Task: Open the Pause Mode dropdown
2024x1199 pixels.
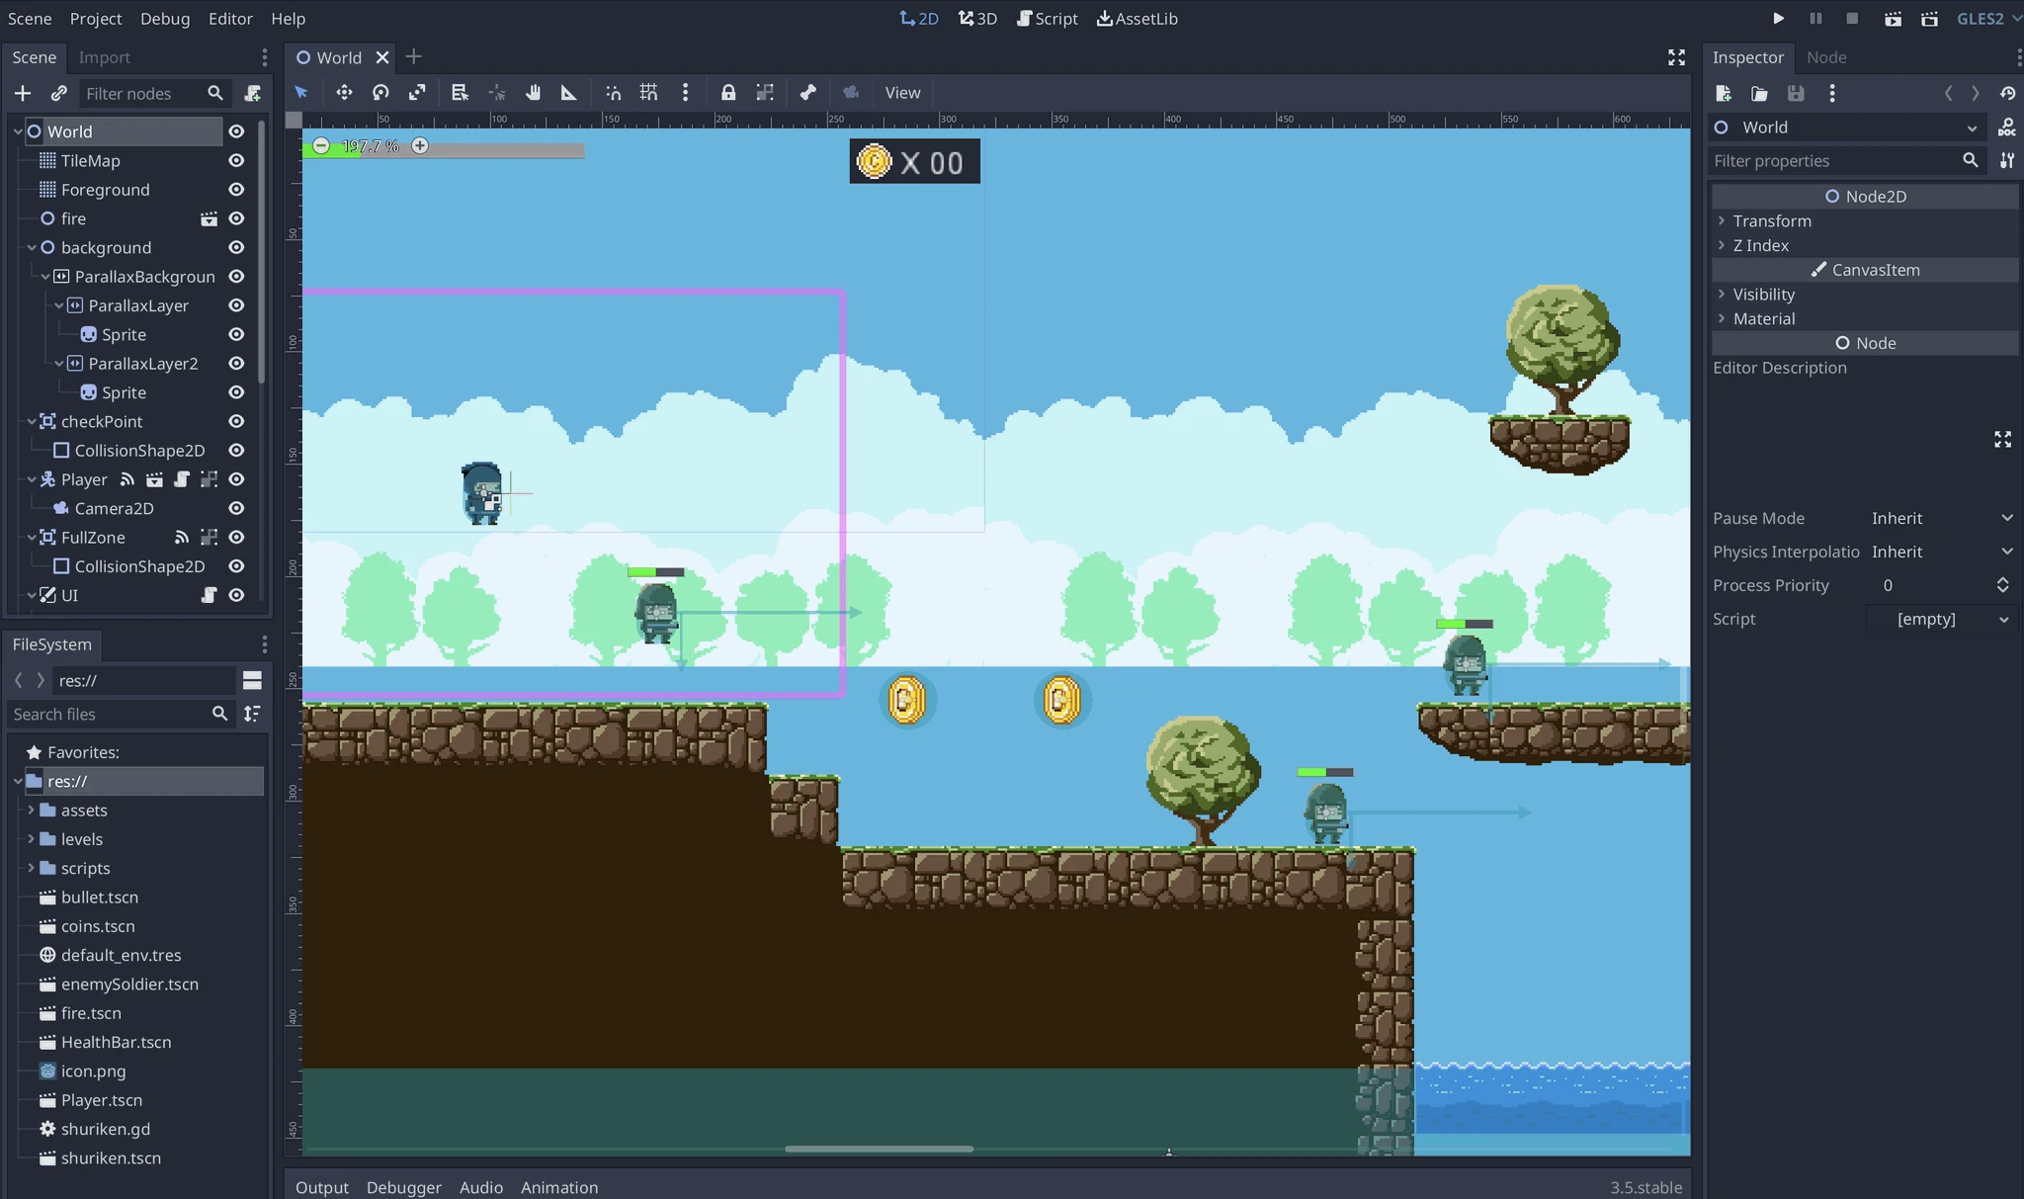Action: [1941, 518]
